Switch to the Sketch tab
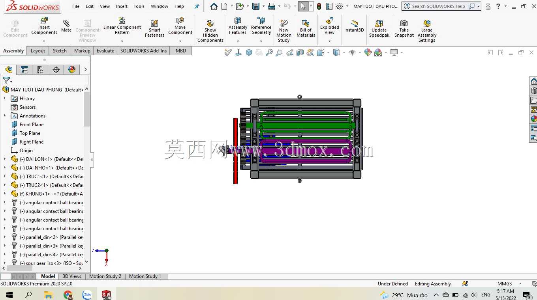Image resolution: width=537 pixels, height=300 pixels. 60,51
